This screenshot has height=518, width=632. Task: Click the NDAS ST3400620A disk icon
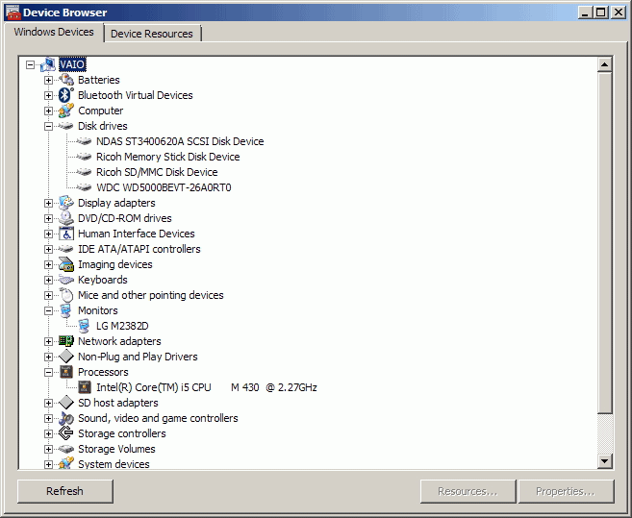pos(85,141)
